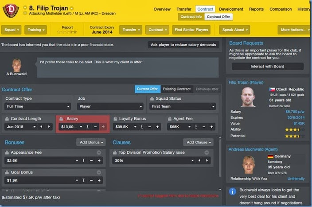
Task: Increase the Salary with plus icon
Action: click(x=103, y=127)
